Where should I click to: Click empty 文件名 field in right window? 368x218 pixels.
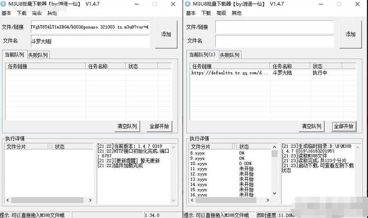click(275, 41)
